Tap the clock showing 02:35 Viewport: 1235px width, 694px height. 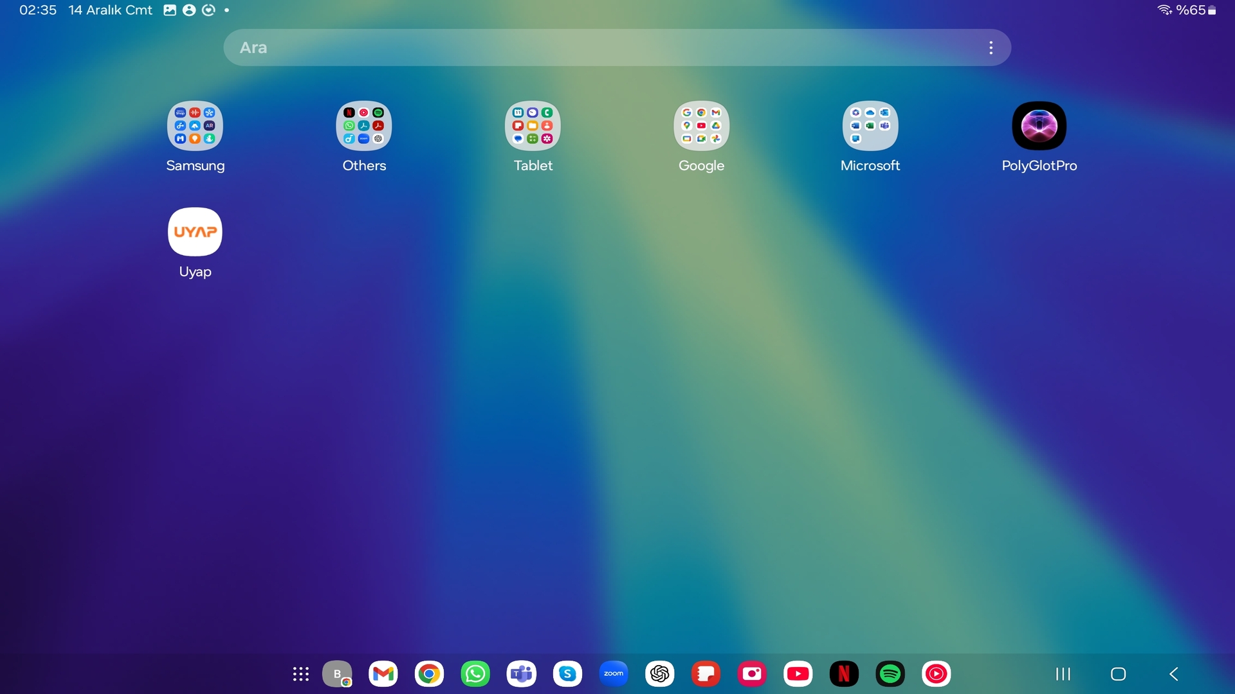click(38, 10)
